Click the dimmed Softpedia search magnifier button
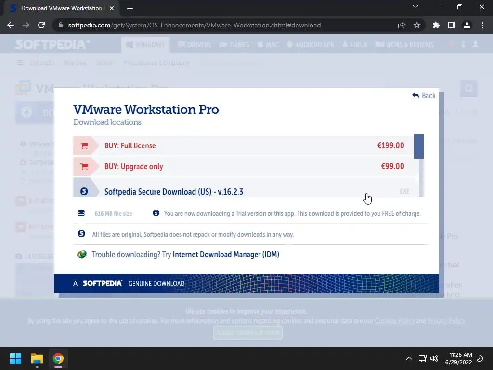This screenshot has width=493, height=370. pos(469,89)
